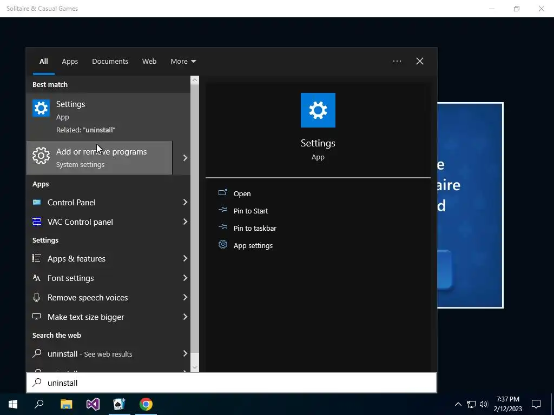Select the Apps & features result text

(x=76, y=259)
